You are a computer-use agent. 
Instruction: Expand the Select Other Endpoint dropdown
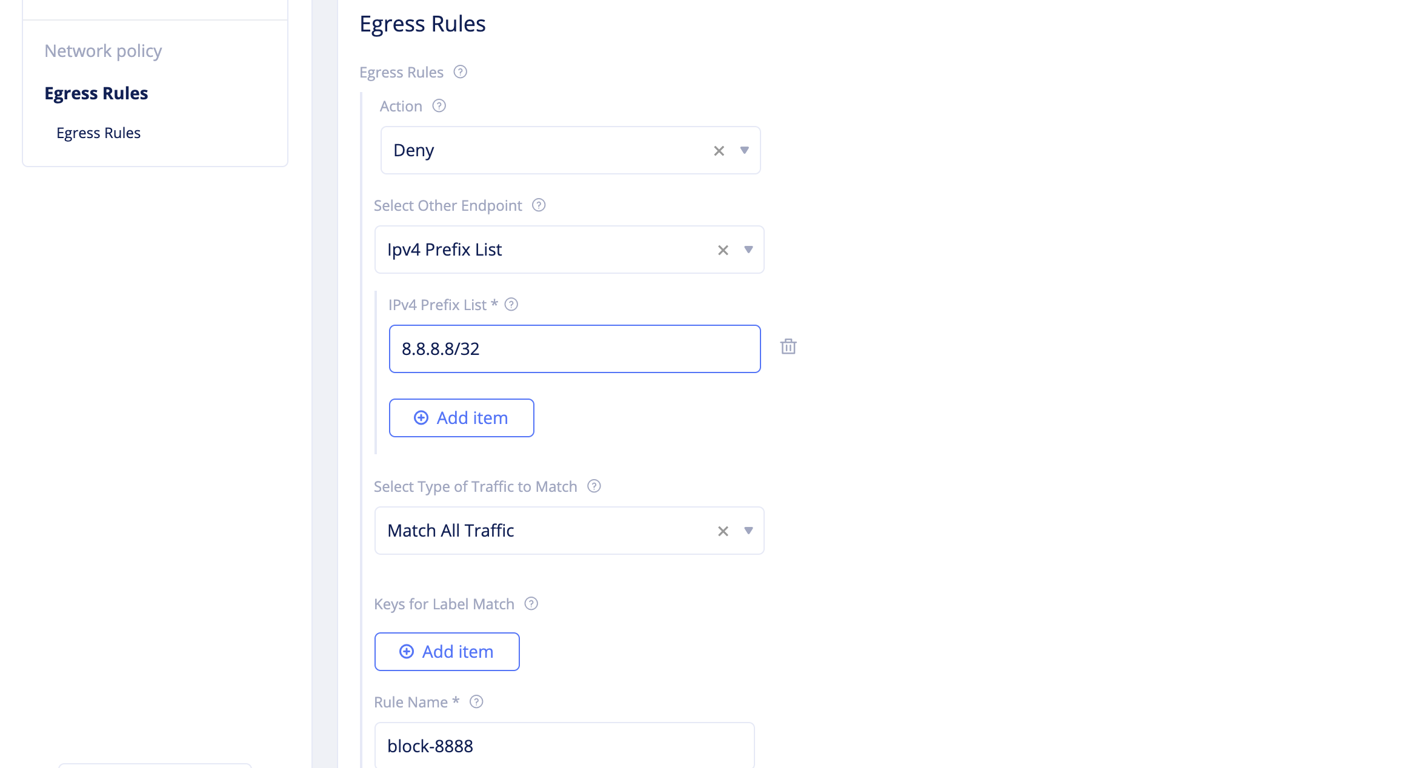point(748,250)
